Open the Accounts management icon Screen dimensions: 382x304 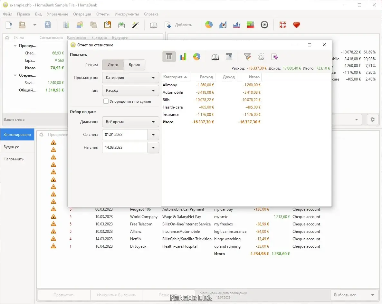coord(66,25)
